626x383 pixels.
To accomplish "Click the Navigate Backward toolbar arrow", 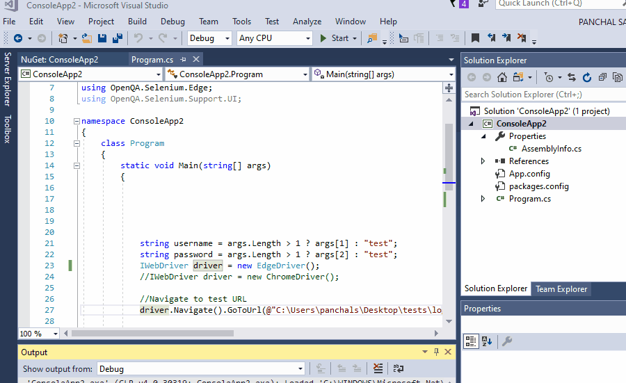I will coord(18,38).
